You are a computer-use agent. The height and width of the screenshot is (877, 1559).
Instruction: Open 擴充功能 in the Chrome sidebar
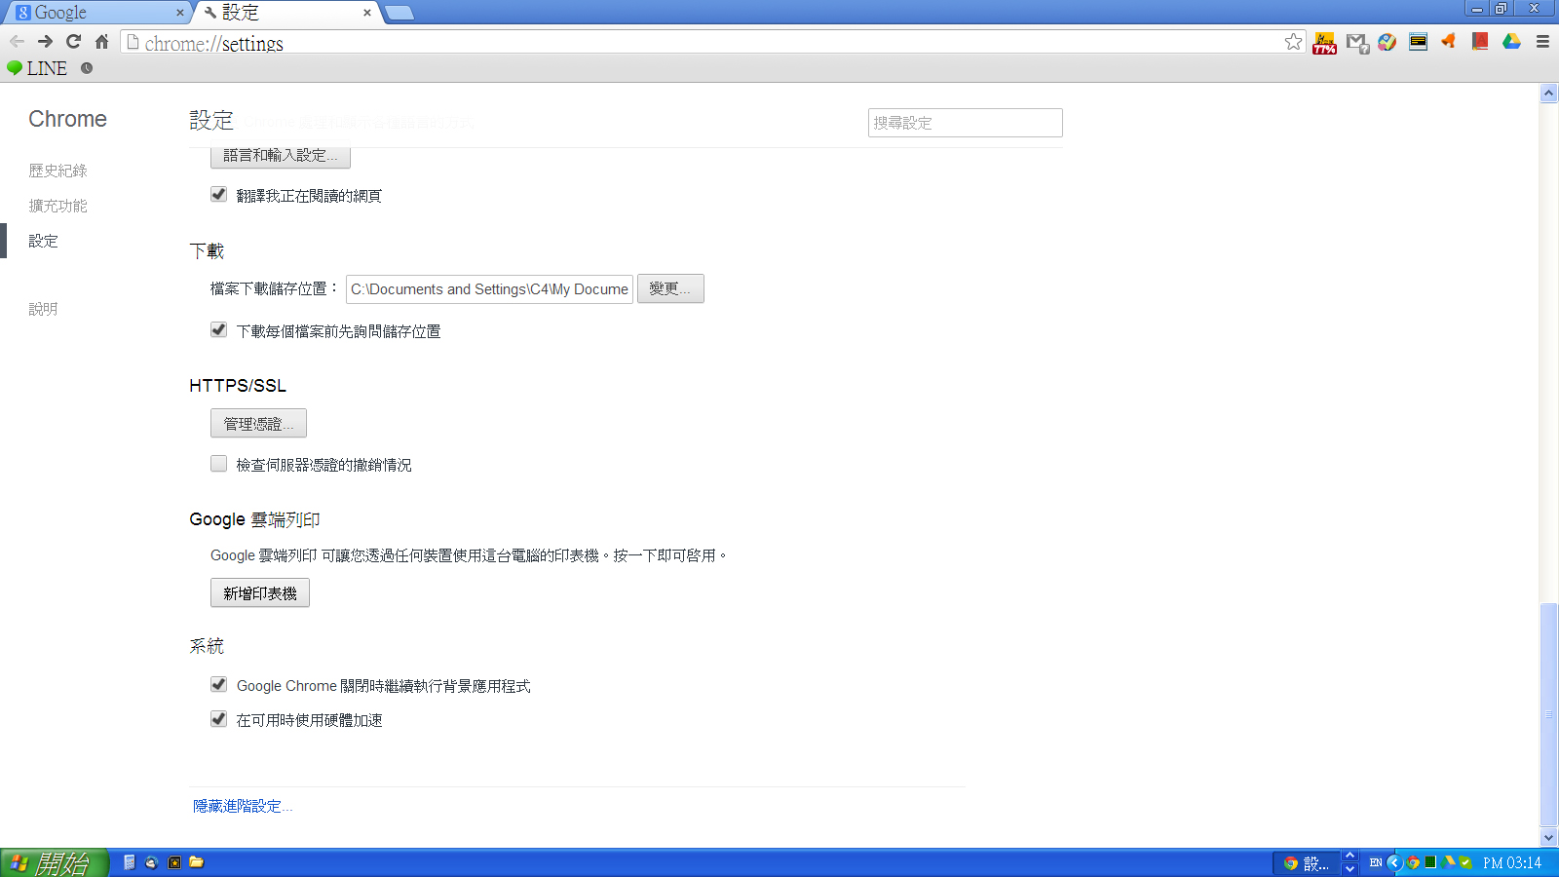click(x=58, y=206)
